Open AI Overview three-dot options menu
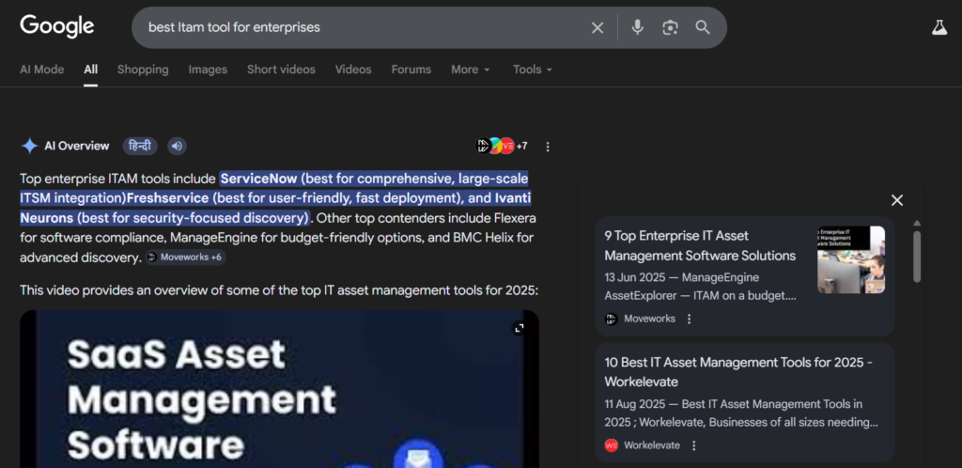Viewport: 962px width, 468px height. click(x=548, y=147)
